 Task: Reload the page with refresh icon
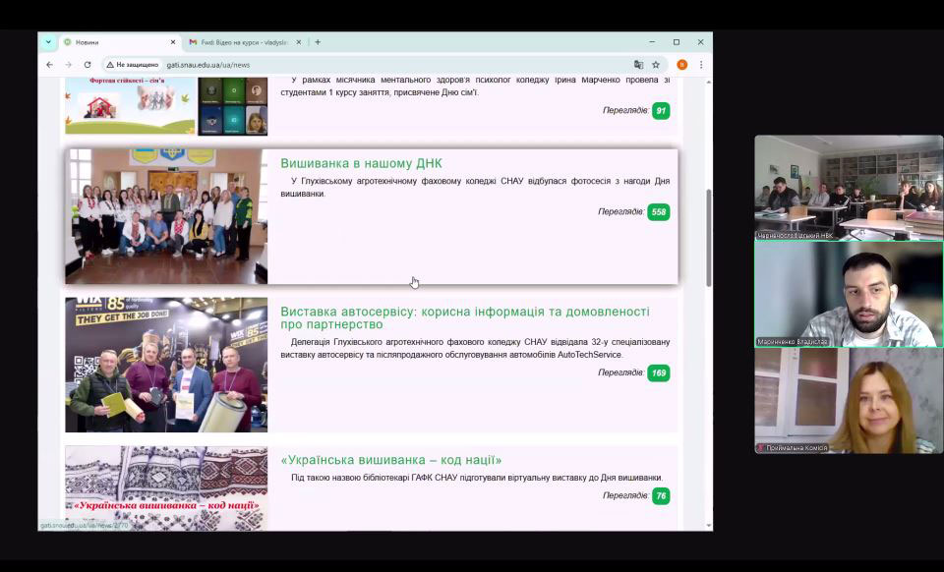[x=88, y=64]
